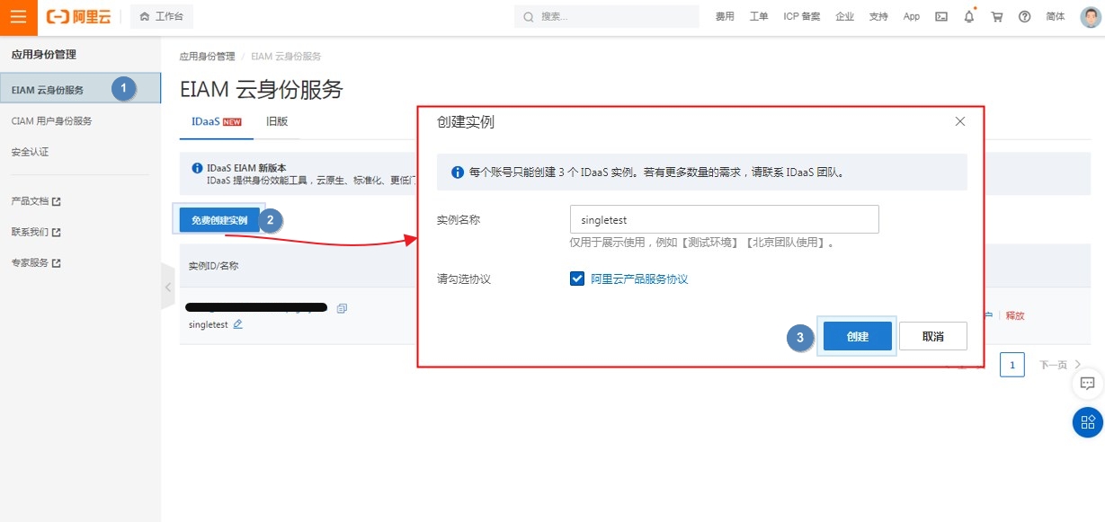
Task: Click the blue grid quick-access floating button
Action: click(1087, 422)
